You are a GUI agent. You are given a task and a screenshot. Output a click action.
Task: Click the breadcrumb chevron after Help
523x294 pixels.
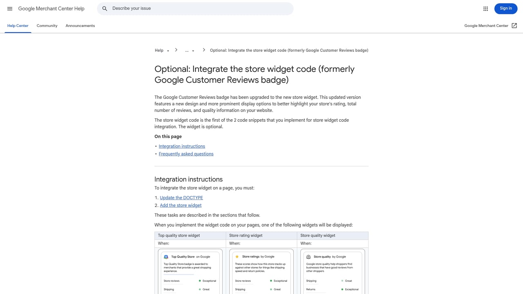[176, 49]
